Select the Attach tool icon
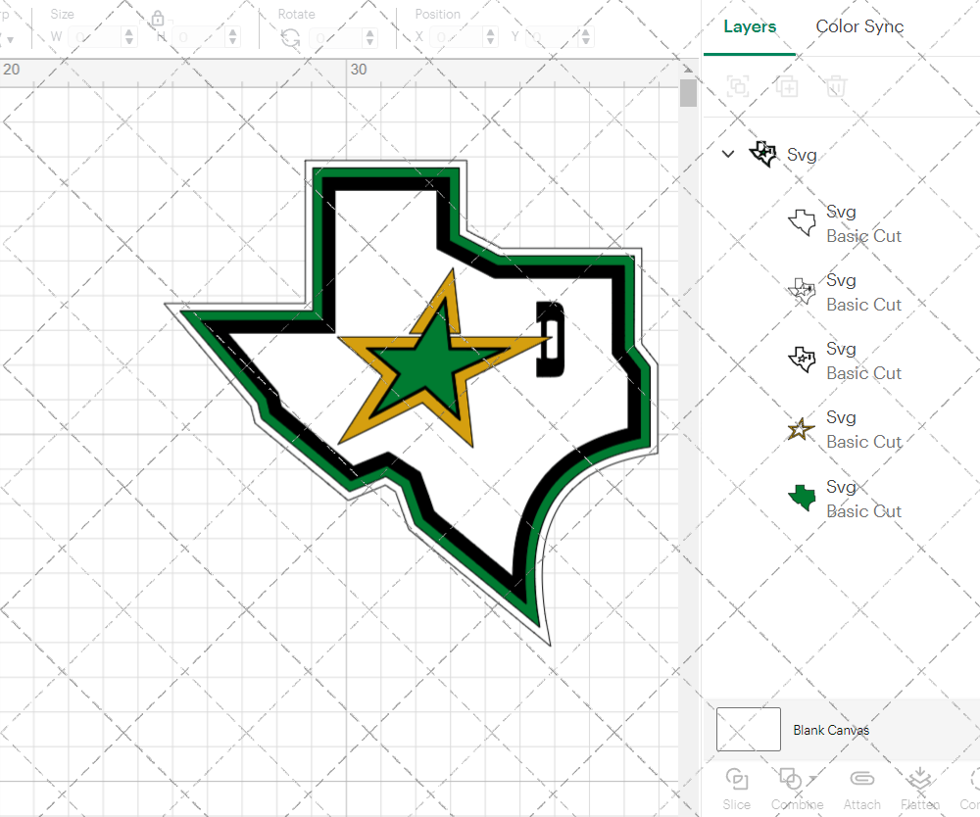 [861, 779]
